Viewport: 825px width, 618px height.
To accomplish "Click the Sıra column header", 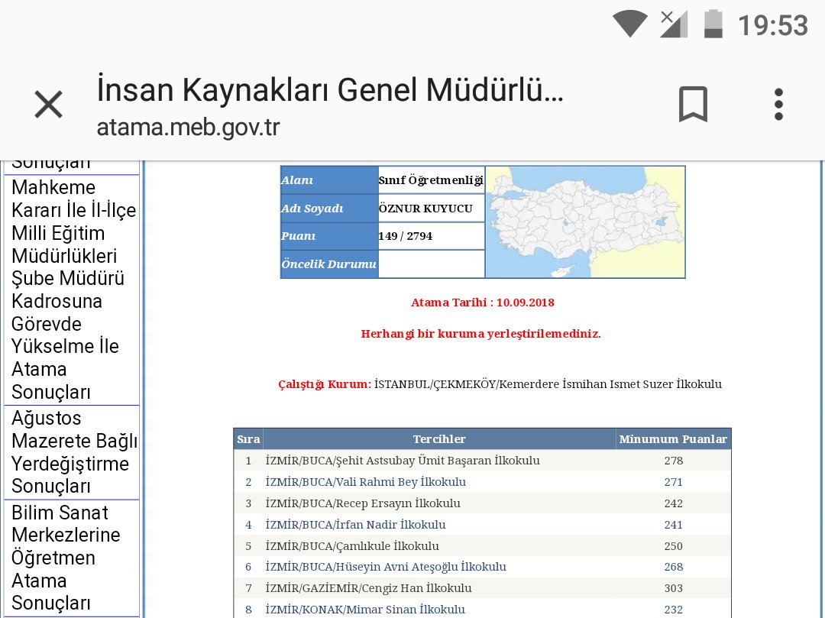I will [248, 438].
